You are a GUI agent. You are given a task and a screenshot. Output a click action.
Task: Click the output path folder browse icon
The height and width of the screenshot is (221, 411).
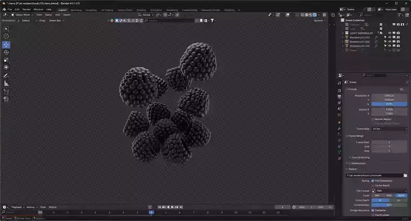tap(406, 175)
